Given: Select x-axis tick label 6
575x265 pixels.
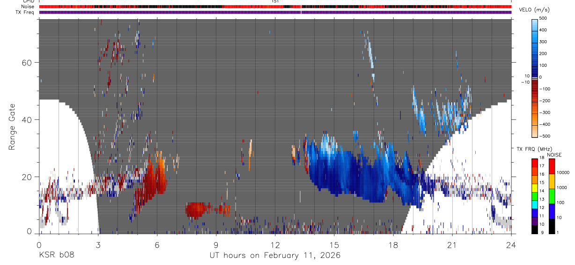Looking at the screenshot, I should 157,245.
